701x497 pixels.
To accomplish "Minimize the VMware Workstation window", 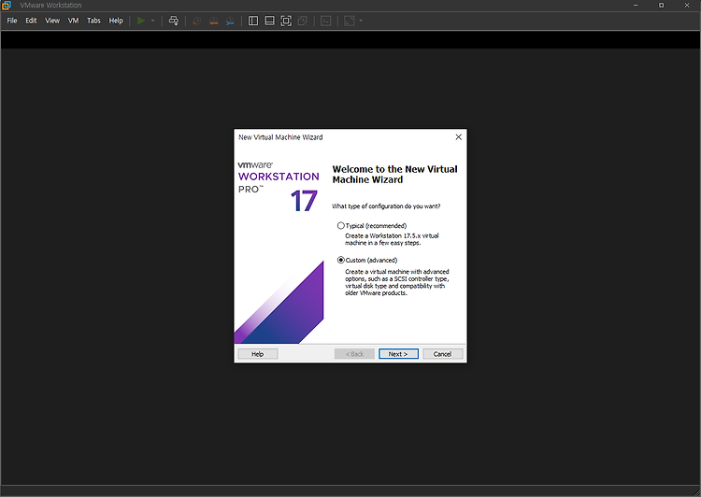I will click(636, 6).
